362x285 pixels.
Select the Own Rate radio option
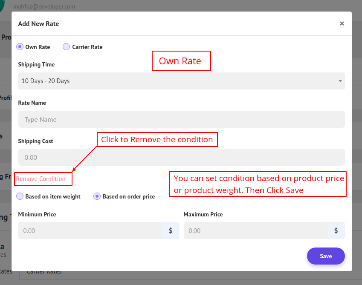[x=20, y=47]
